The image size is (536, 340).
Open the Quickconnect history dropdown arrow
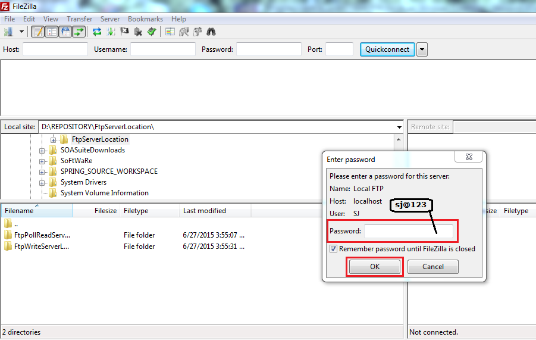coord(422,49)
